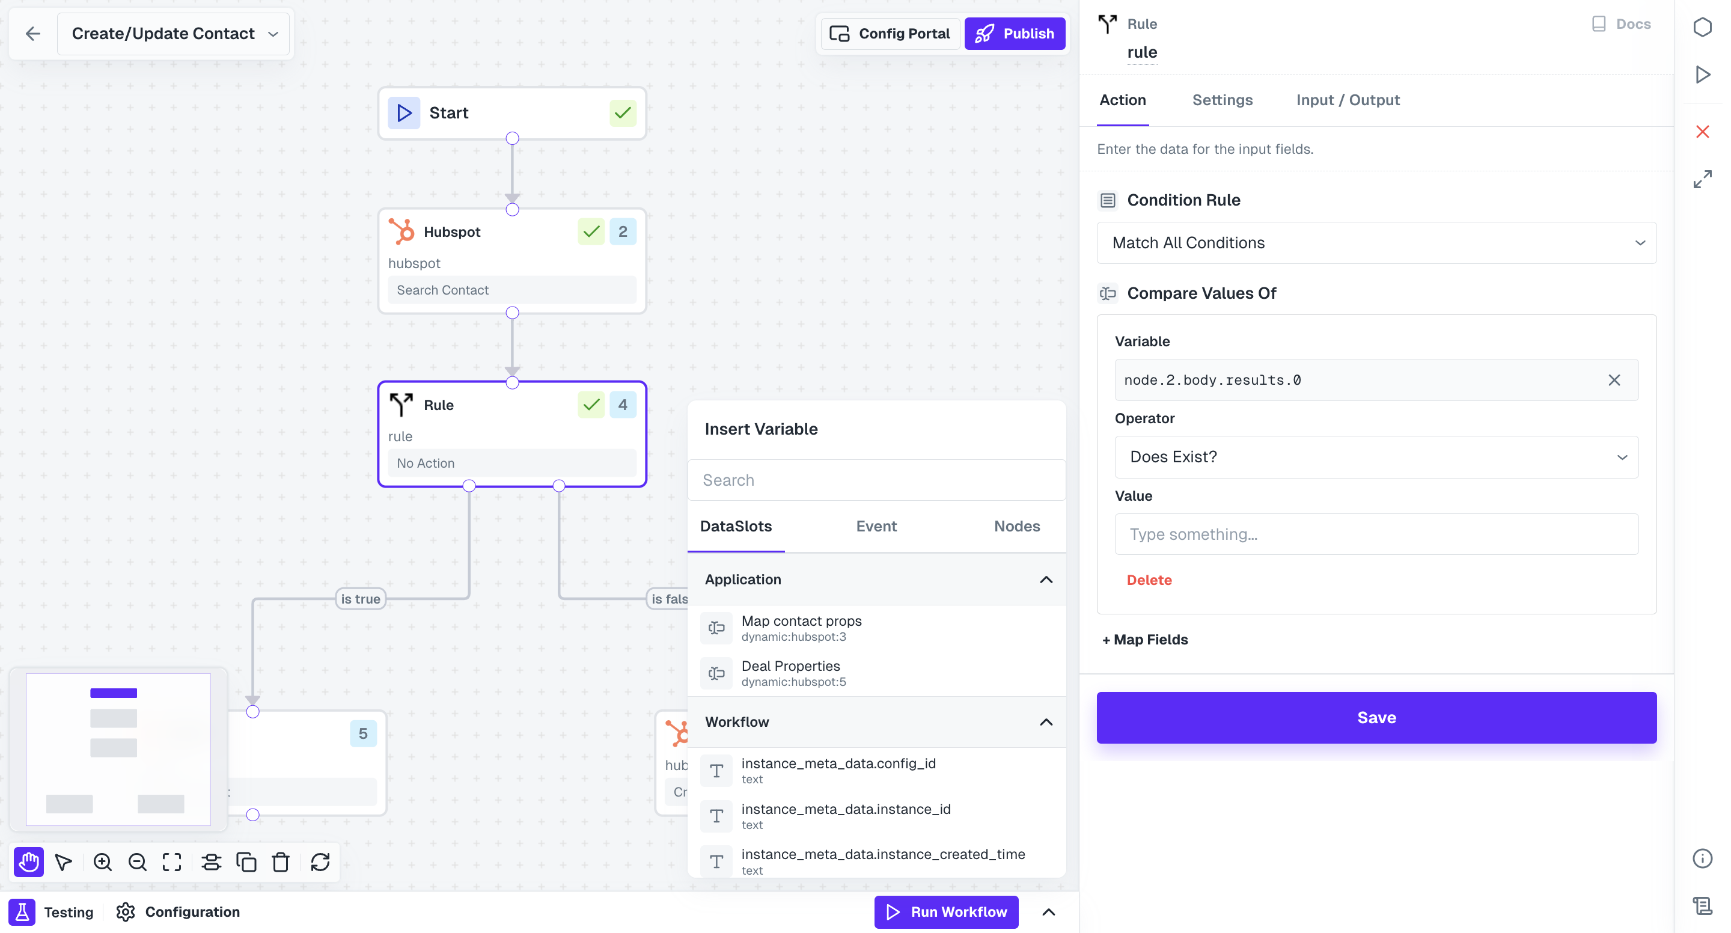Screen dimensions: 1731x933
Task: Open the auto-layout arrangement tool
Action: click(212, 861)
